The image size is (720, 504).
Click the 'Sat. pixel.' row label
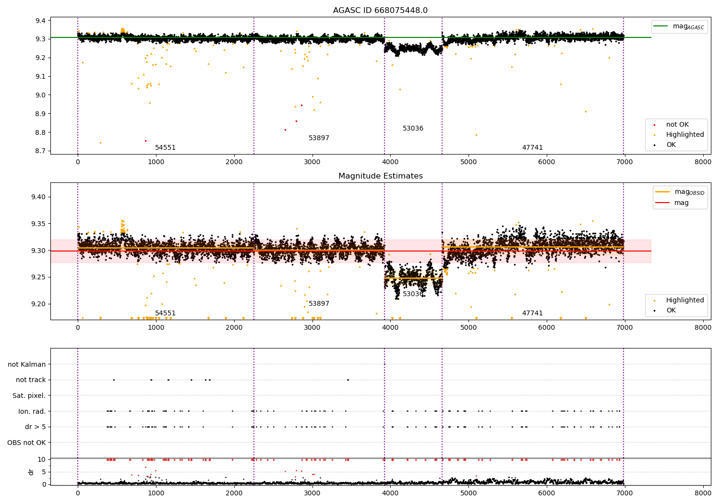pyautogui.click(x=29, y=396)
